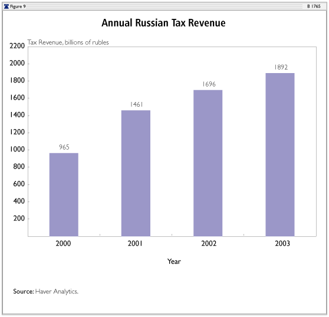
Task: Click the 965 data label
Action: [64, 147]
